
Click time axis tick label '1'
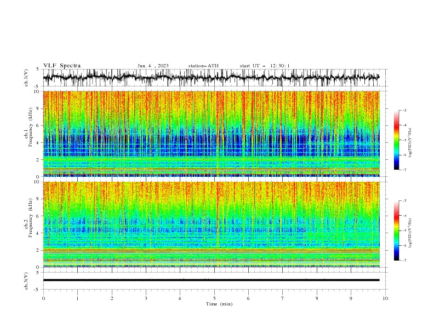pyautogui.click(x=77, y=298)
